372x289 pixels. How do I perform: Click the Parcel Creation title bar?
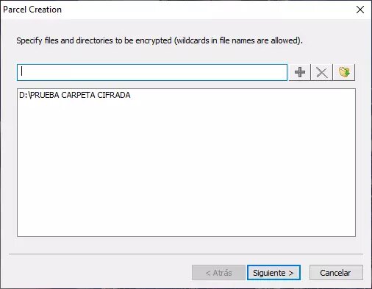(171, 10)
